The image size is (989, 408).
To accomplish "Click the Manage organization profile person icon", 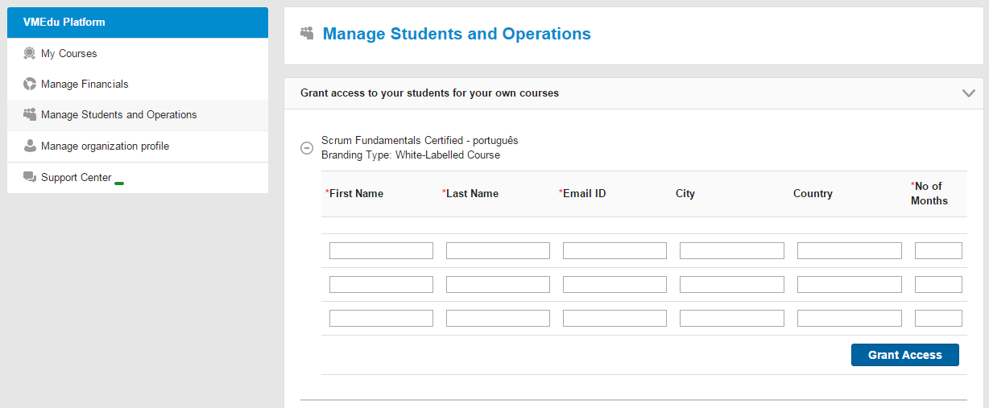I will (x=30, y=146).
